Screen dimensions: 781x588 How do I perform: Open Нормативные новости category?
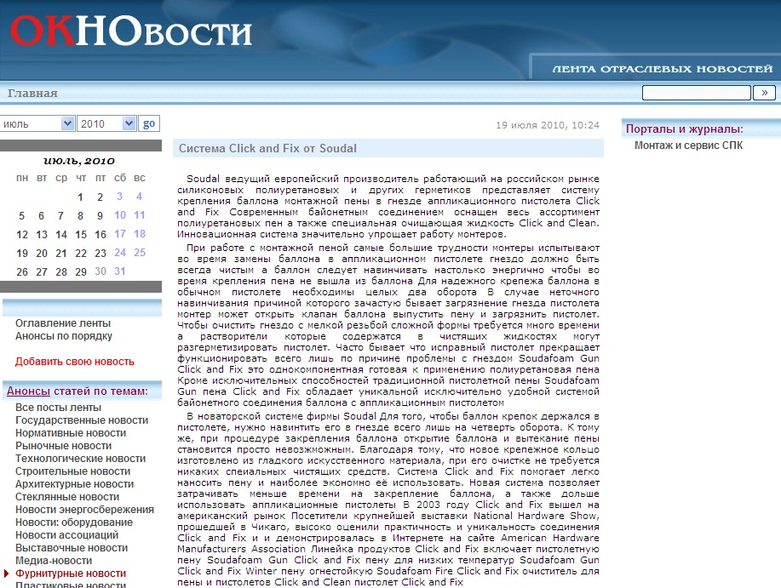[70, 433]
